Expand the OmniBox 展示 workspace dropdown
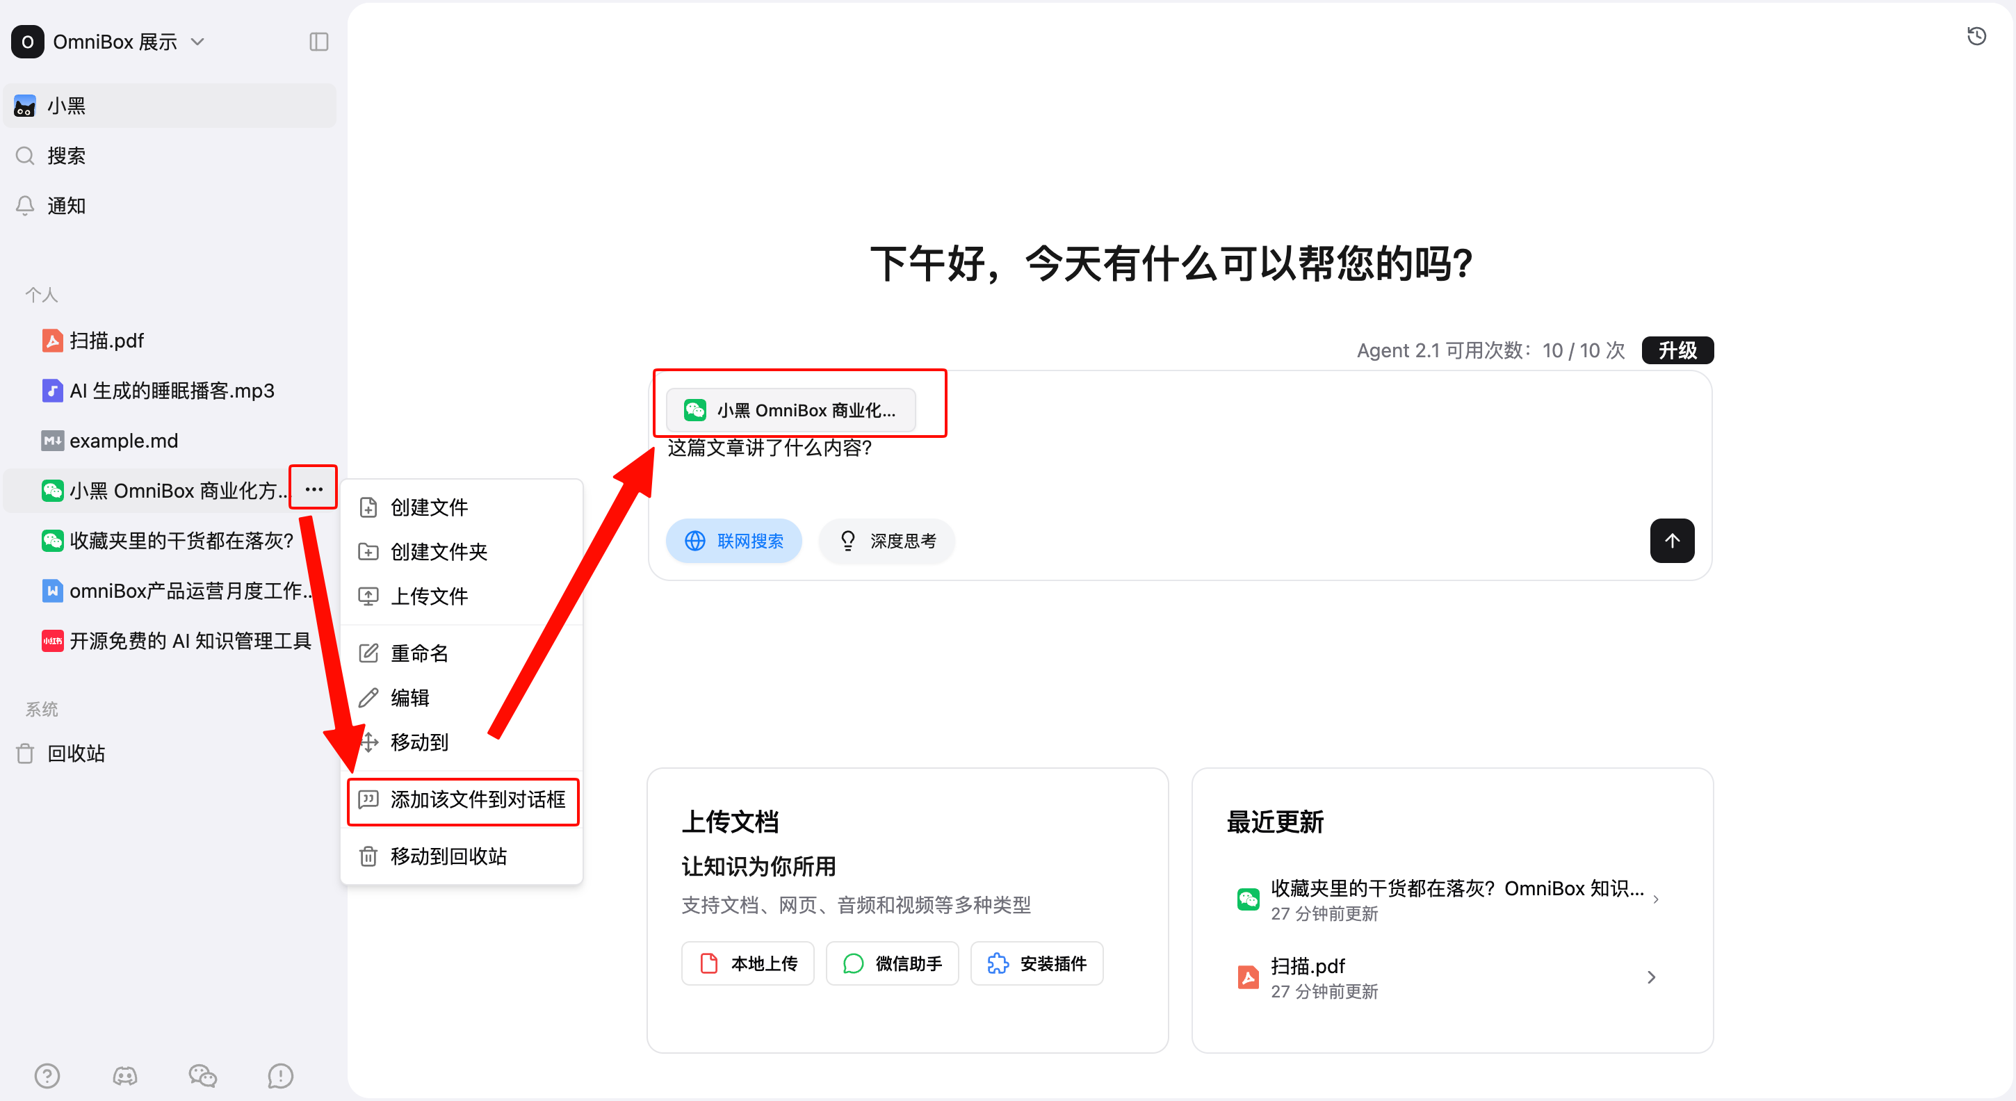Screen dimensions: 2016x1101 click(198, 42)
